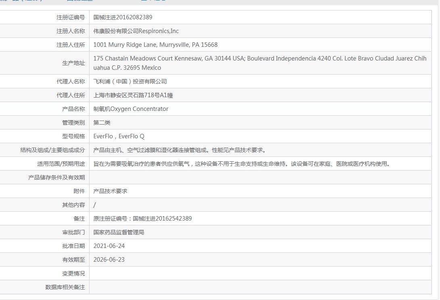
Task: Select registration number 国械注进20162082389
Action: coord(123,17)
